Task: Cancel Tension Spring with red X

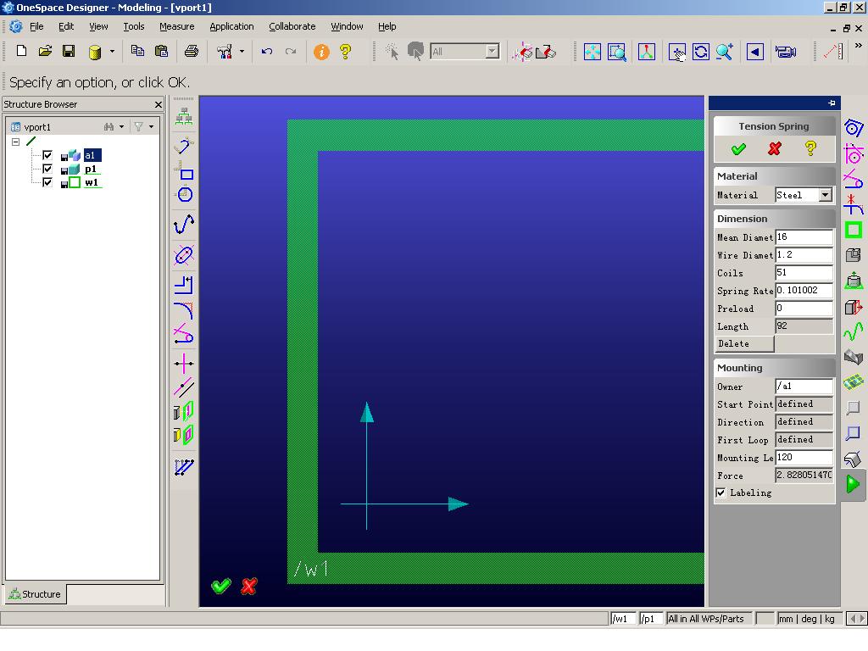Action: click(x=775, y=148)
